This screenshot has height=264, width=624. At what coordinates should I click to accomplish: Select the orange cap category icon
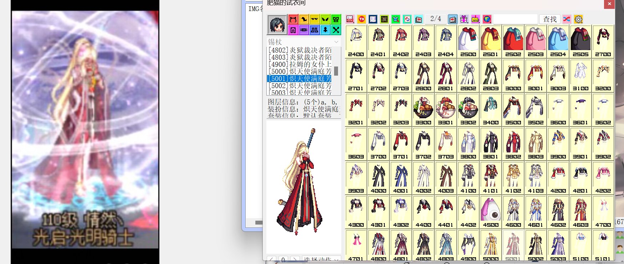[x=304, y=19]
